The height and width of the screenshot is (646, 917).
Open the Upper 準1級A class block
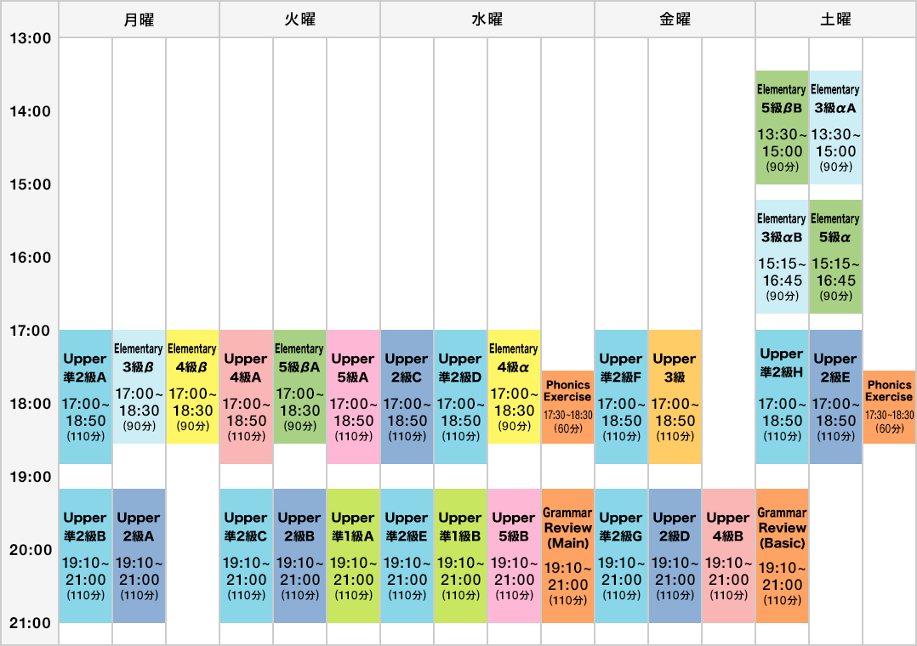click(x=353, y=556)
